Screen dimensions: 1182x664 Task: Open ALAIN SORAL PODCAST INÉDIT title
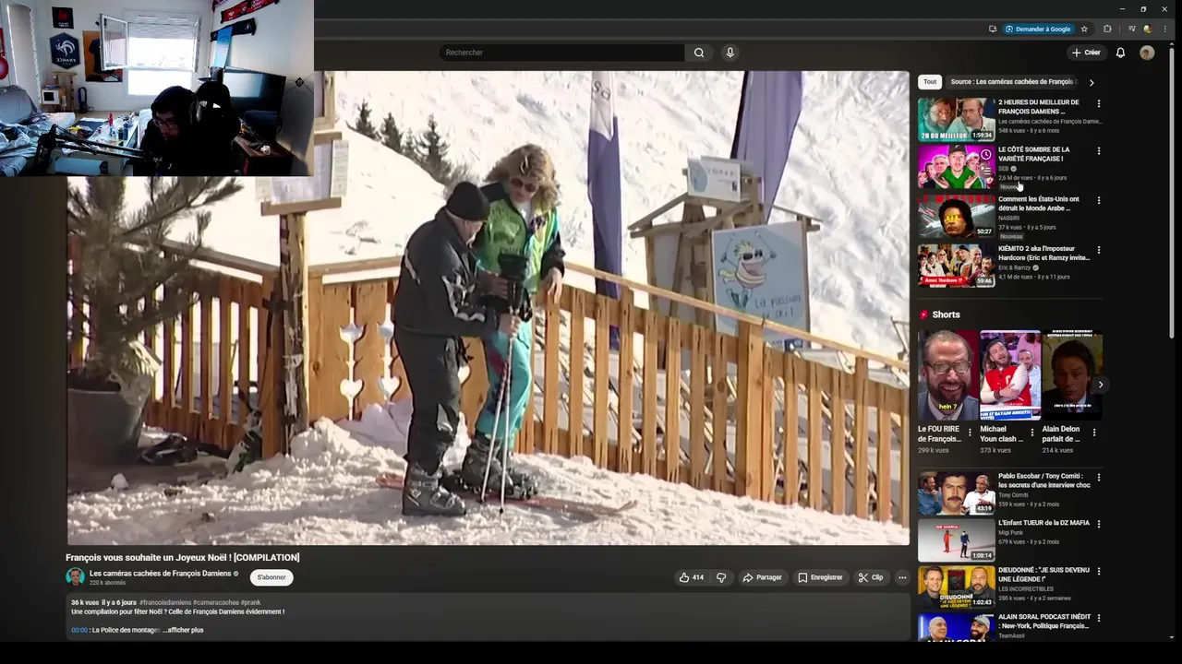pos(1043,622)
